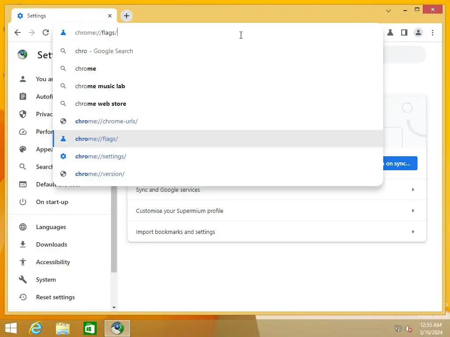
Task: Close the Settings tab
Action: click(x=109, y=16)
